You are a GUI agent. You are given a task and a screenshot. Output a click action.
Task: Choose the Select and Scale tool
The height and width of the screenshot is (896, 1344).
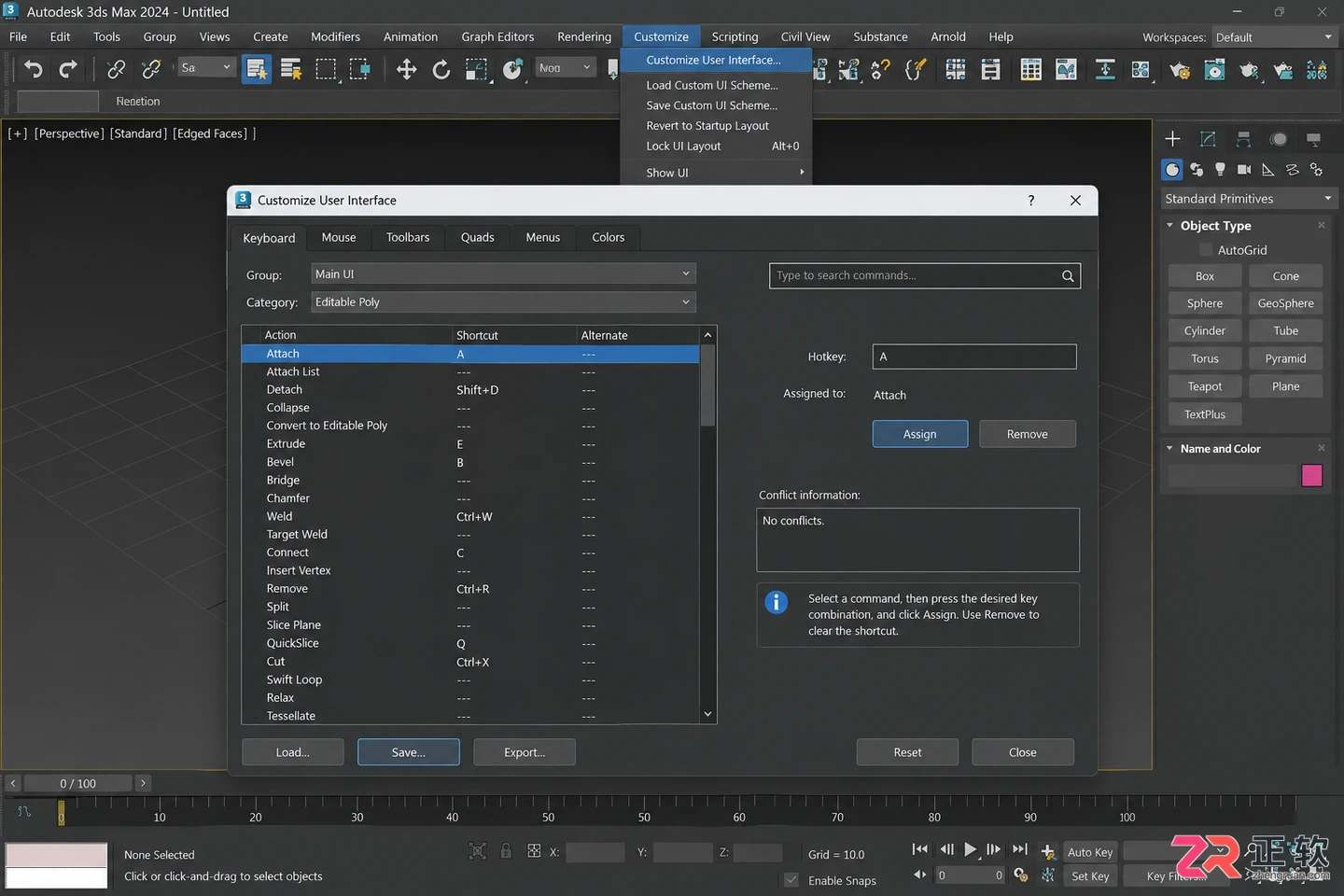tap(477, 69)
